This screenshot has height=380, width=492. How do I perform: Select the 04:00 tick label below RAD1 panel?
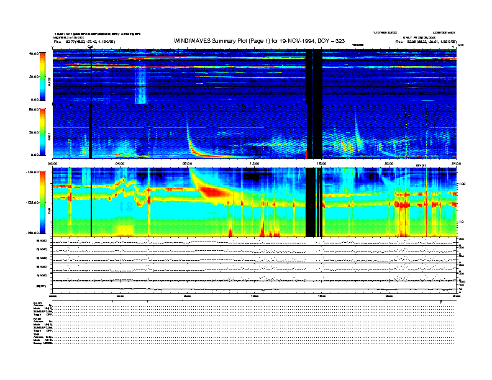(x=121, y=163)
